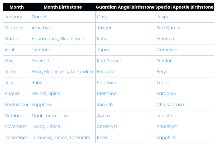Select the Tourmaline link for October
Image resolution: width=216 pixels, height=148 pixels.
[x=56, y=116]
